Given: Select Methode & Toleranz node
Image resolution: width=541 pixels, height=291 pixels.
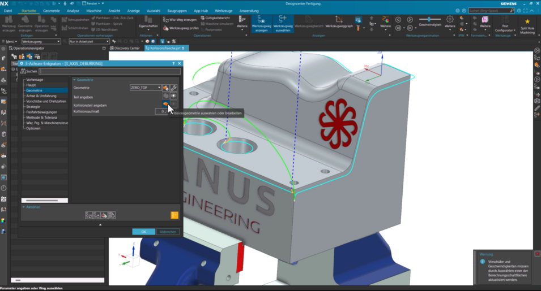Looking at the screenshot, I should pyautogui.click(x=42, y=118).
